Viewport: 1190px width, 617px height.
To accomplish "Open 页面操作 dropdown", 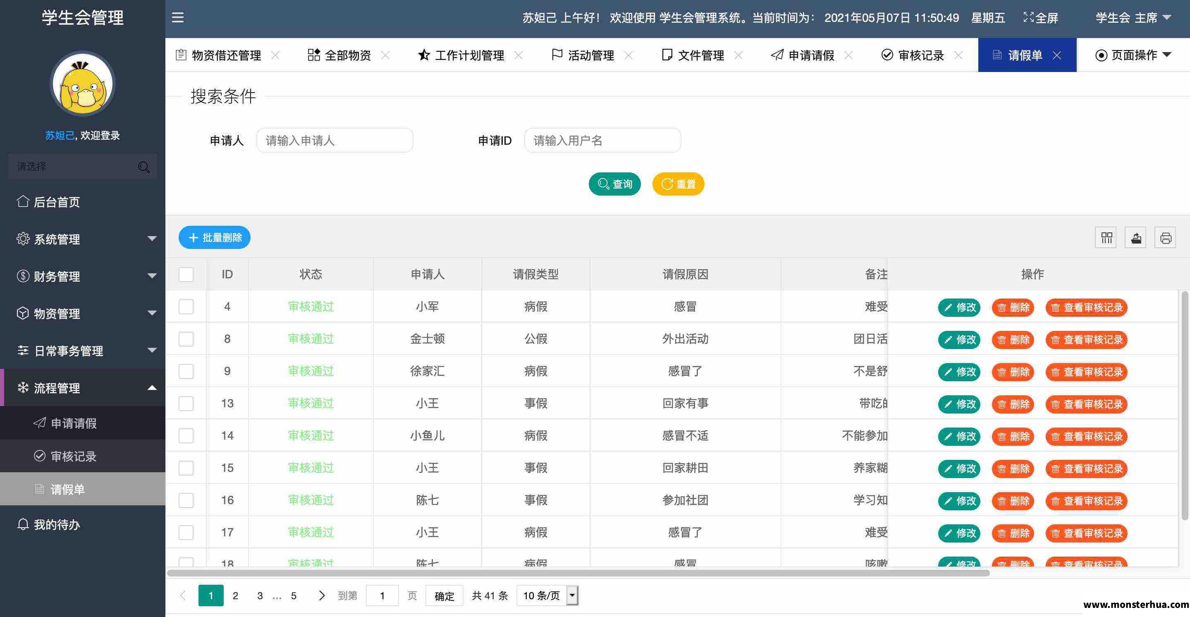I will coord(1133,55).
